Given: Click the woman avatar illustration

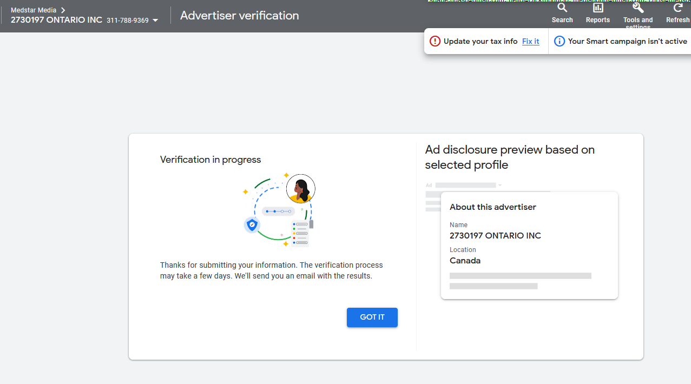Looking at the screenshot, I should tap(300, 189).
